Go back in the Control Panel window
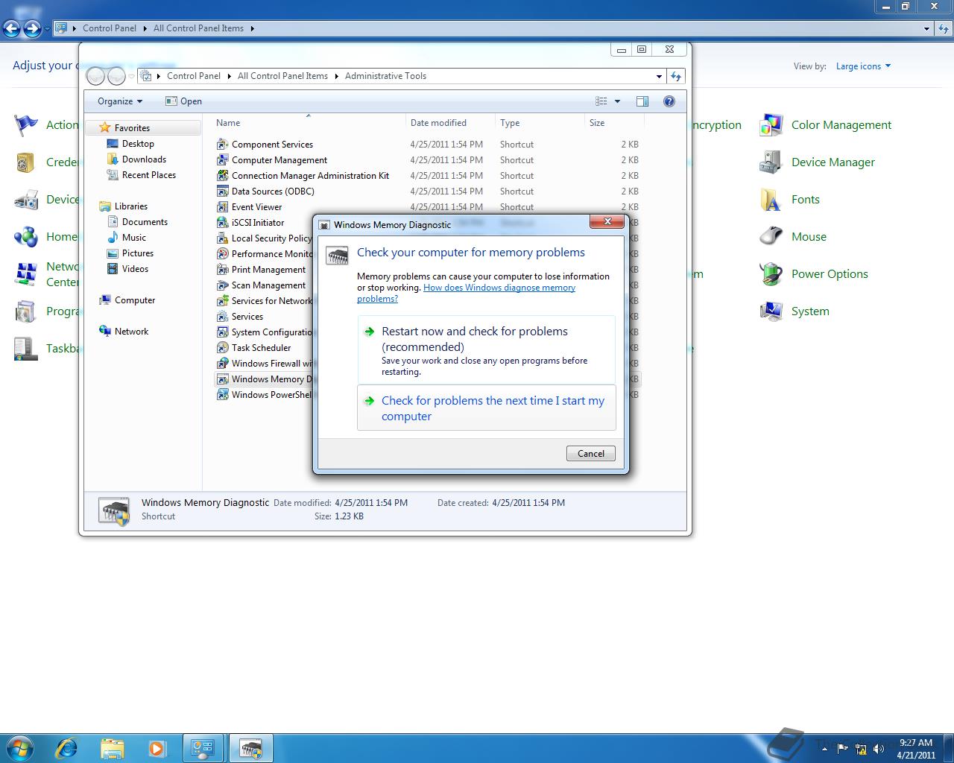The width and height of the screenshot is (954, 763). pyautogui.click(x=12, y=28)
